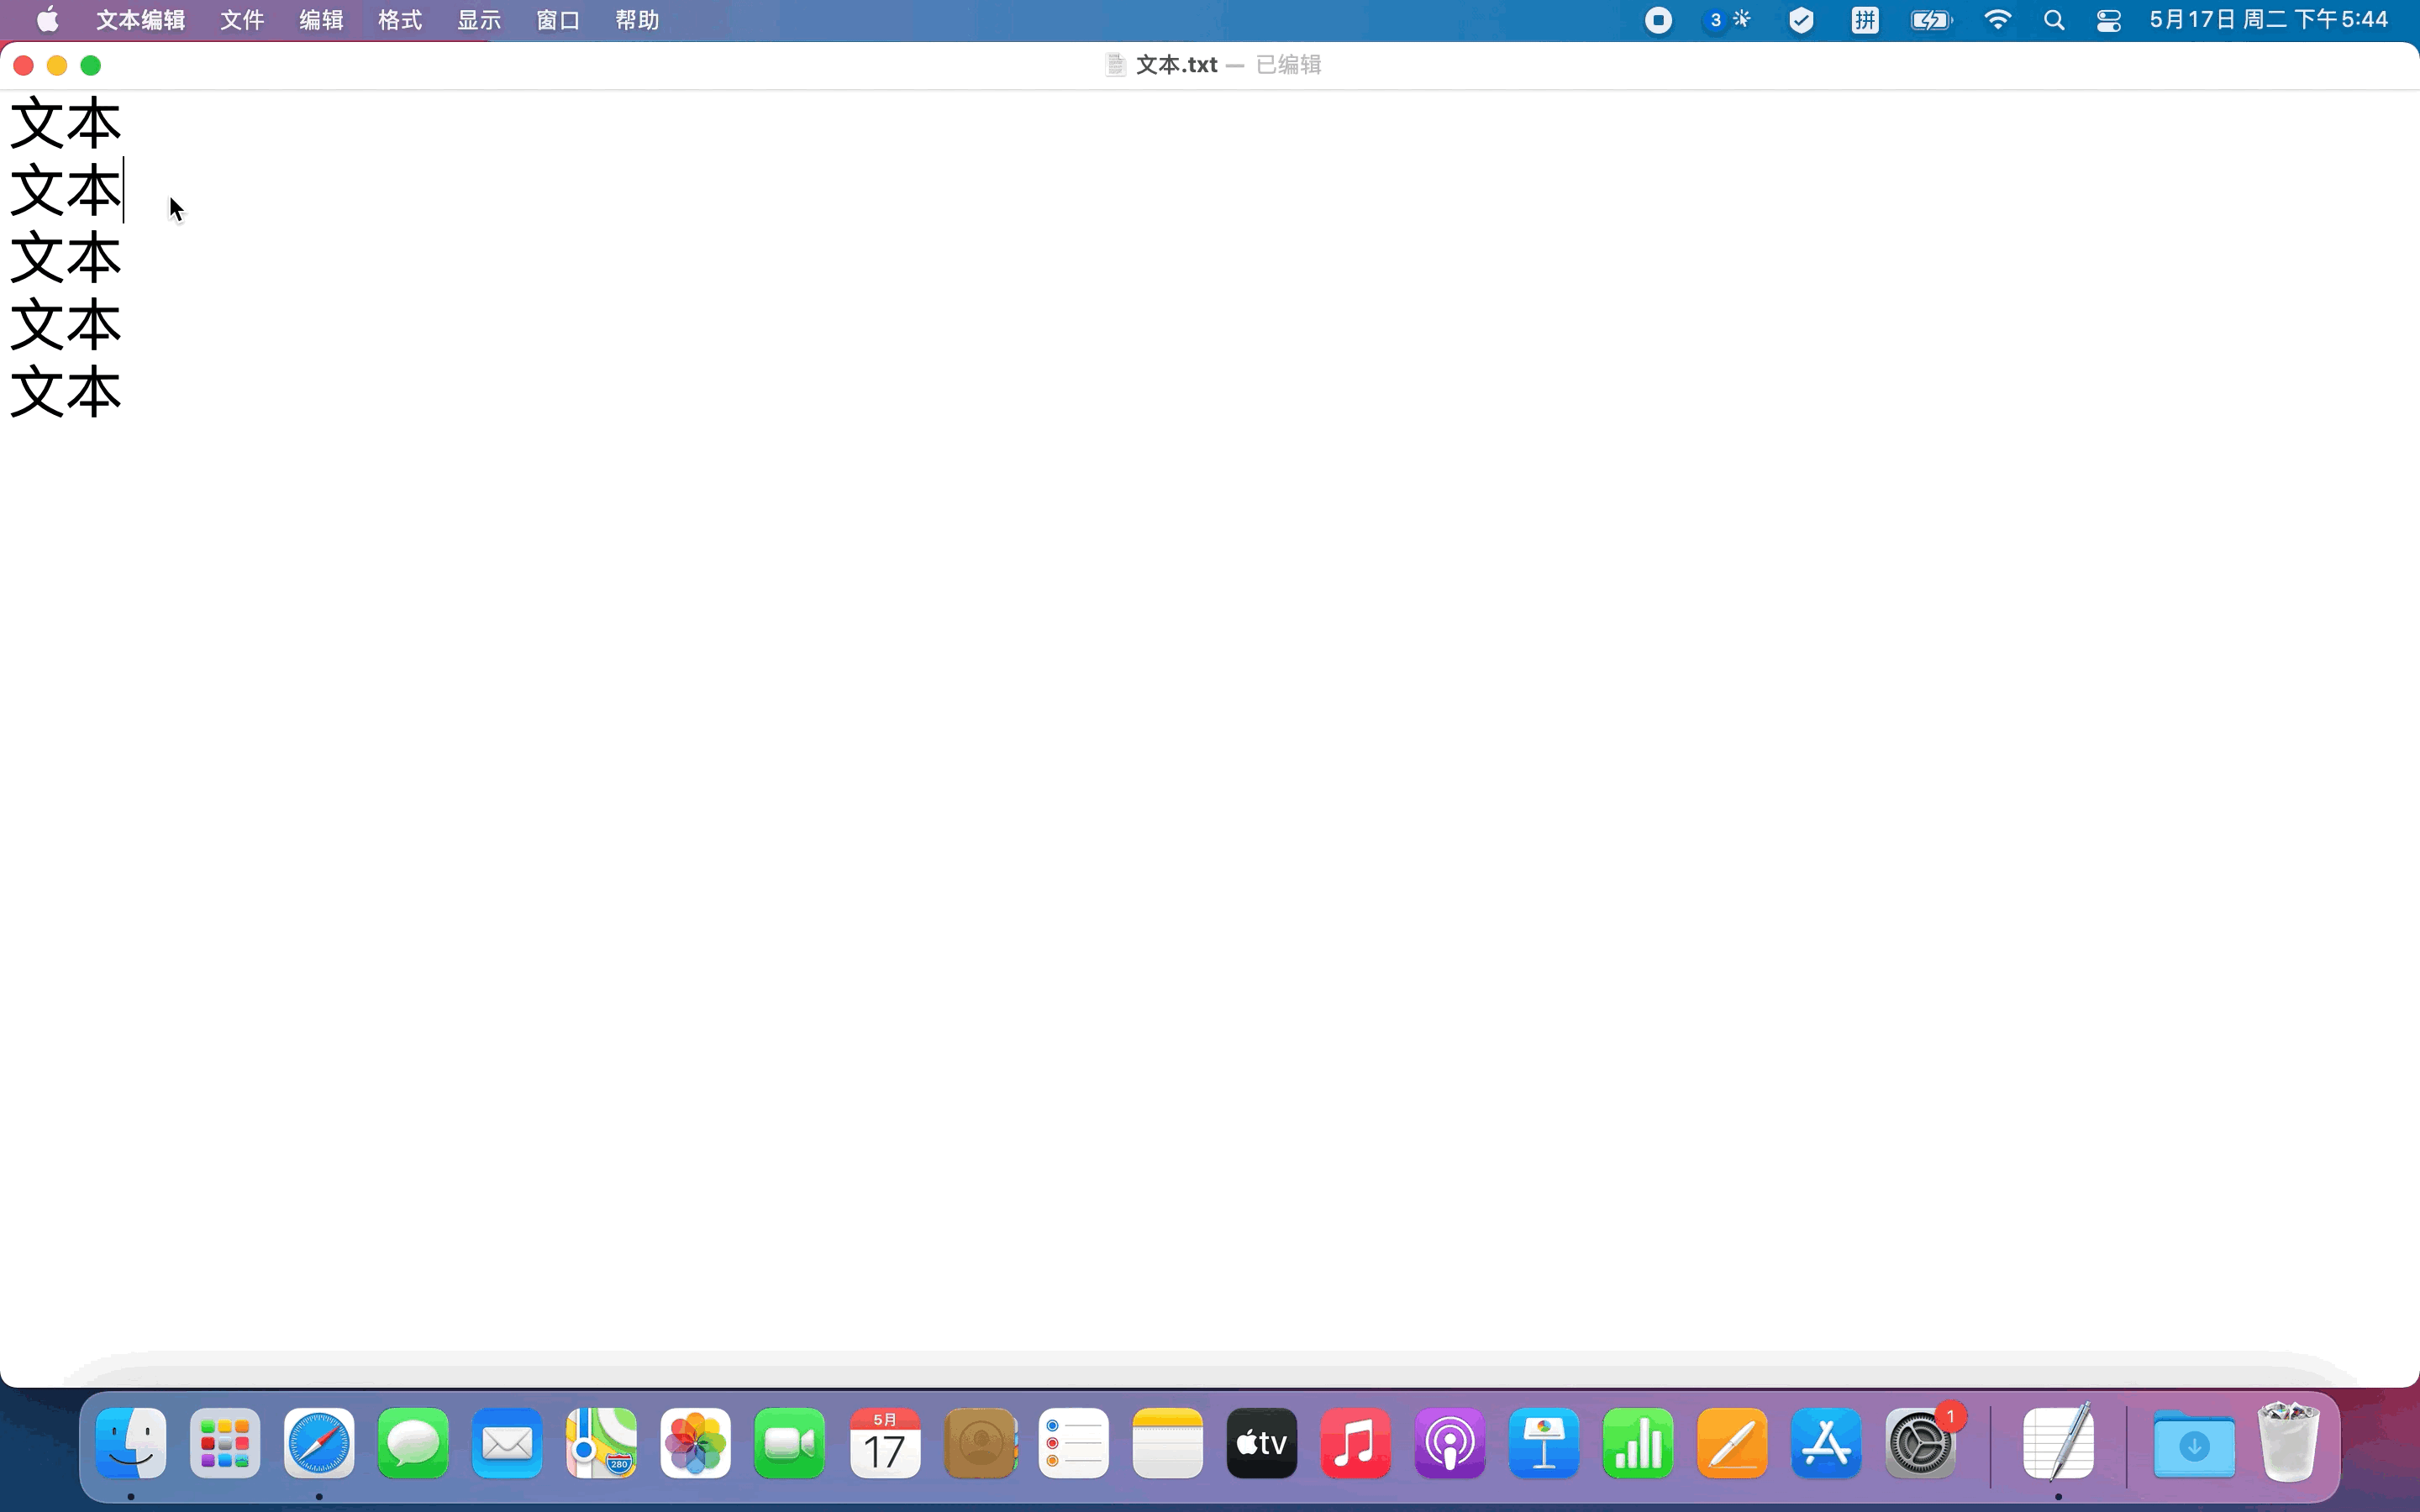Open the 编辑 menu
Image resolution: width=2420 pixels, height=1512 pixels.
tap(321, 20)
